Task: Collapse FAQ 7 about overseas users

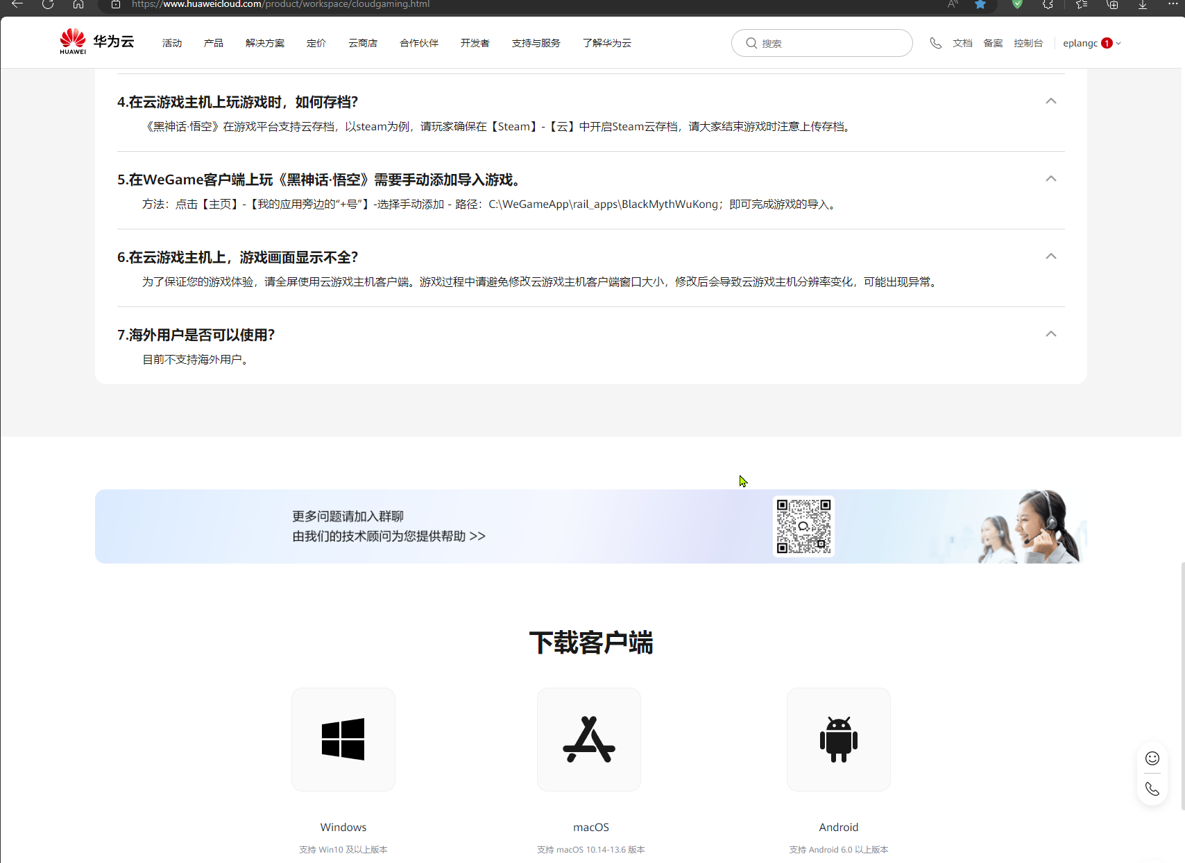Action: point(1051,334)
